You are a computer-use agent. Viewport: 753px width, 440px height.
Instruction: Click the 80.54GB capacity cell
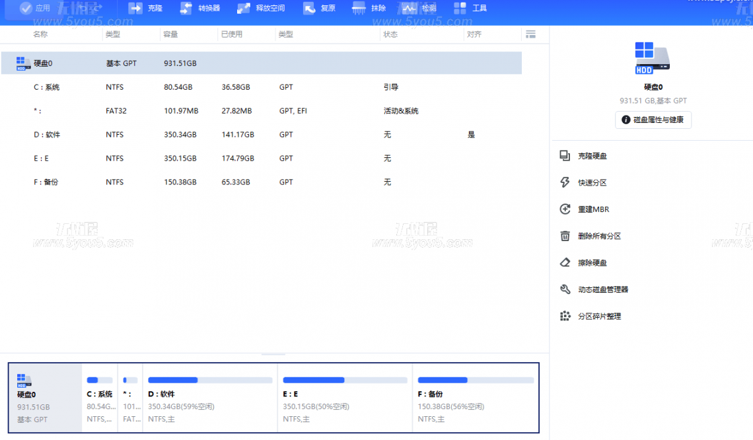[x=178, y=87]
